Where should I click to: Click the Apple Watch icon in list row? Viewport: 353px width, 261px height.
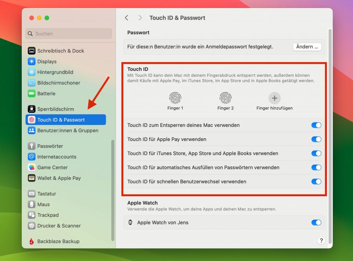[130, 222]
